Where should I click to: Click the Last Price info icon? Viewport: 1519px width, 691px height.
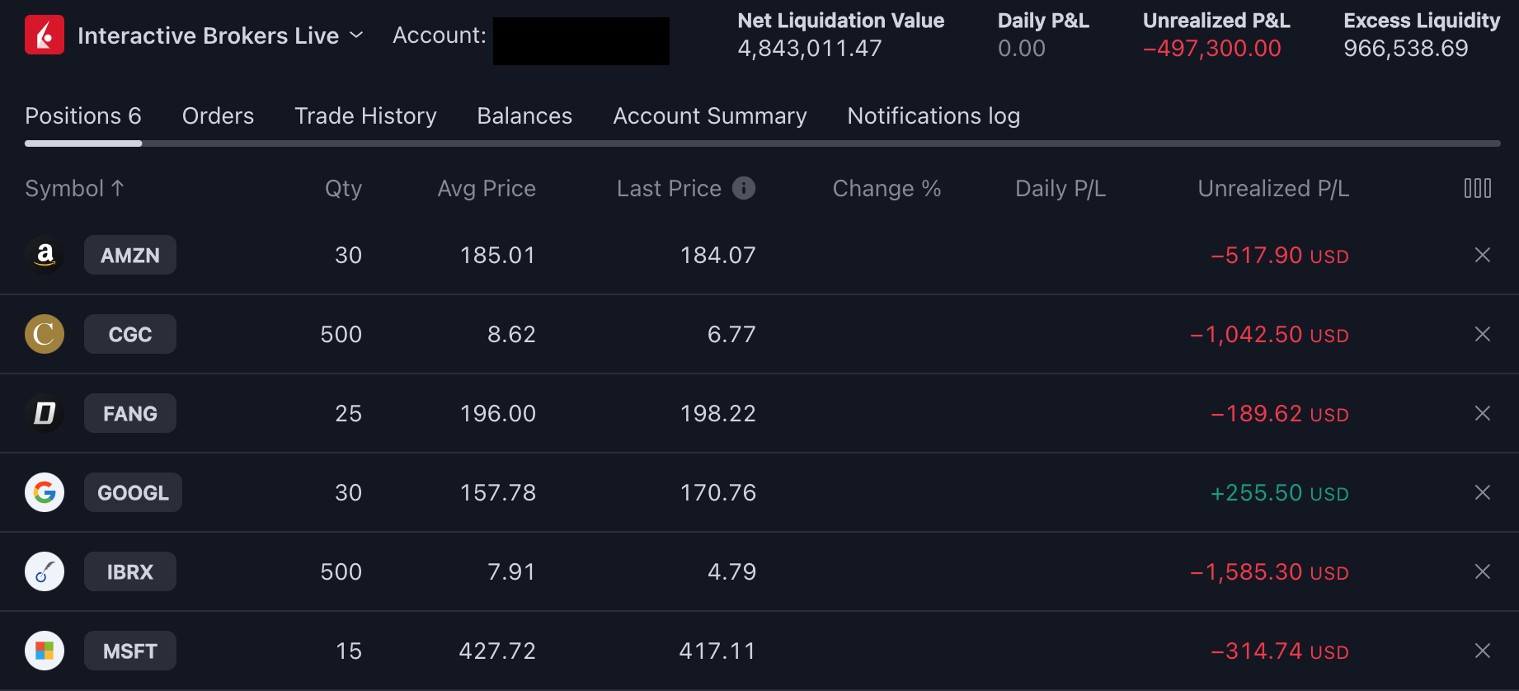[744, 188]
